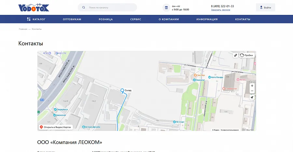Focus the catalog search field
This screenshot has height=152, width=293.
(107, 7)
